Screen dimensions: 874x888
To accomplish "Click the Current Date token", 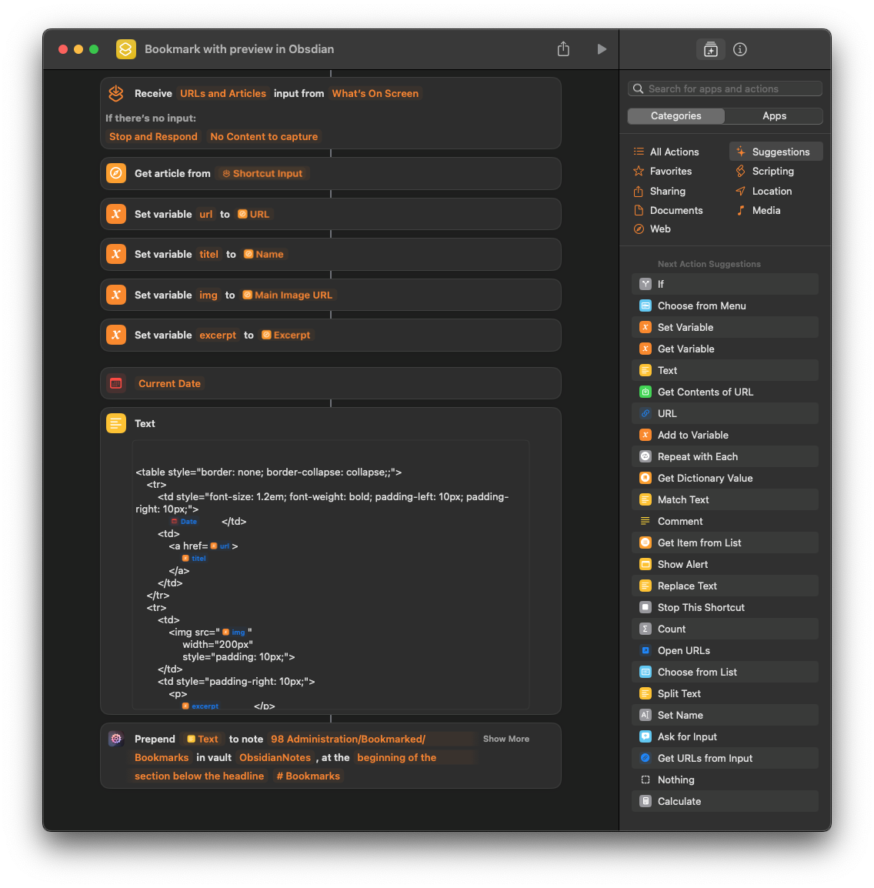I will [x=169, y=383].
